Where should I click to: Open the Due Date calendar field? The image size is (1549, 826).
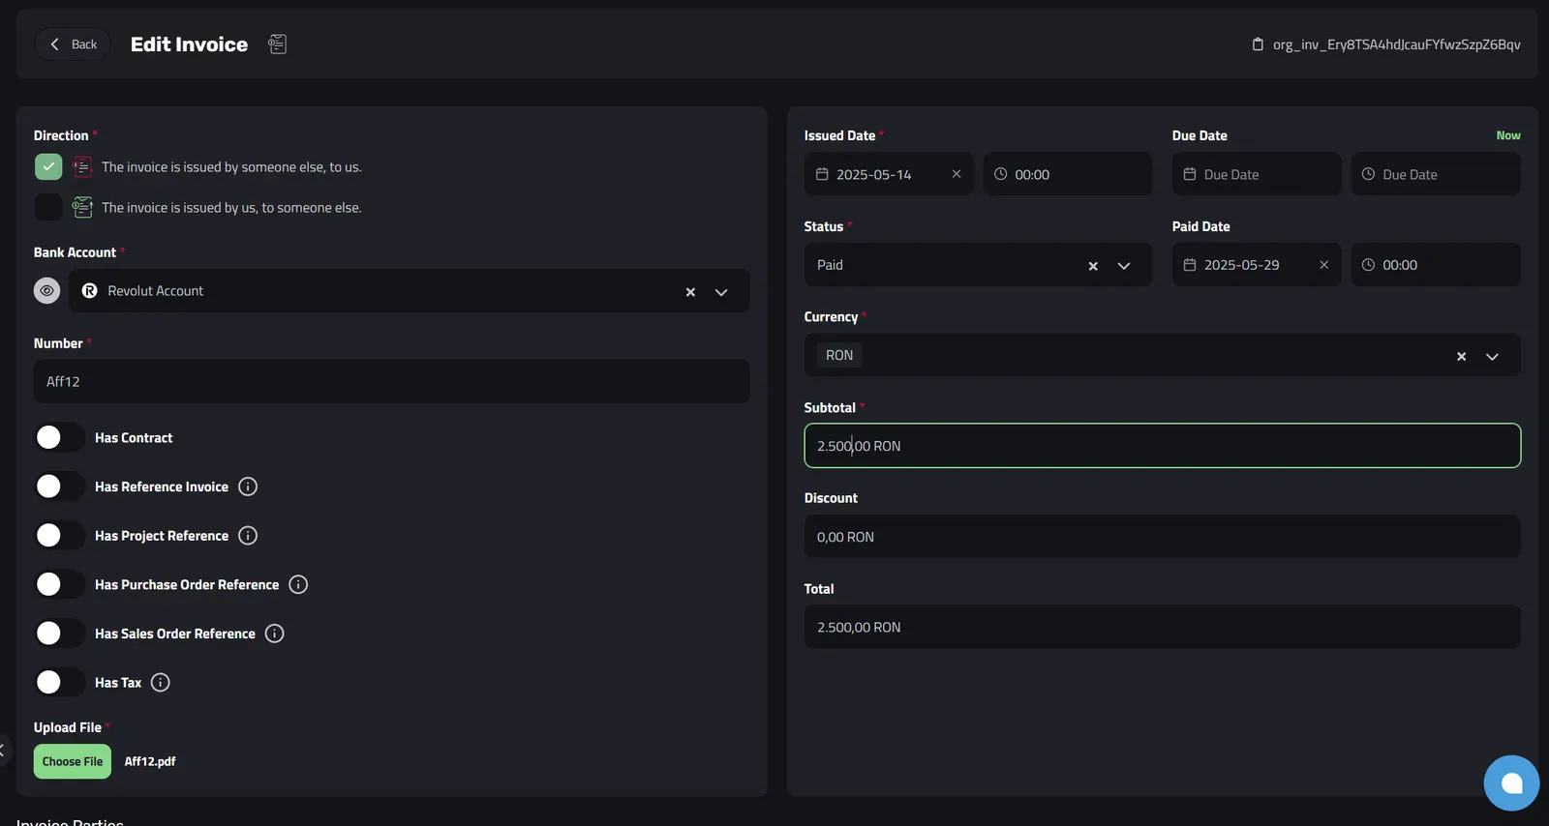tap(1257, 174)
